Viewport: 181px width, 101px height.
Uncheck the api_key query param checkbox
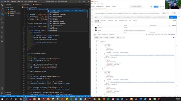(96, 30)
